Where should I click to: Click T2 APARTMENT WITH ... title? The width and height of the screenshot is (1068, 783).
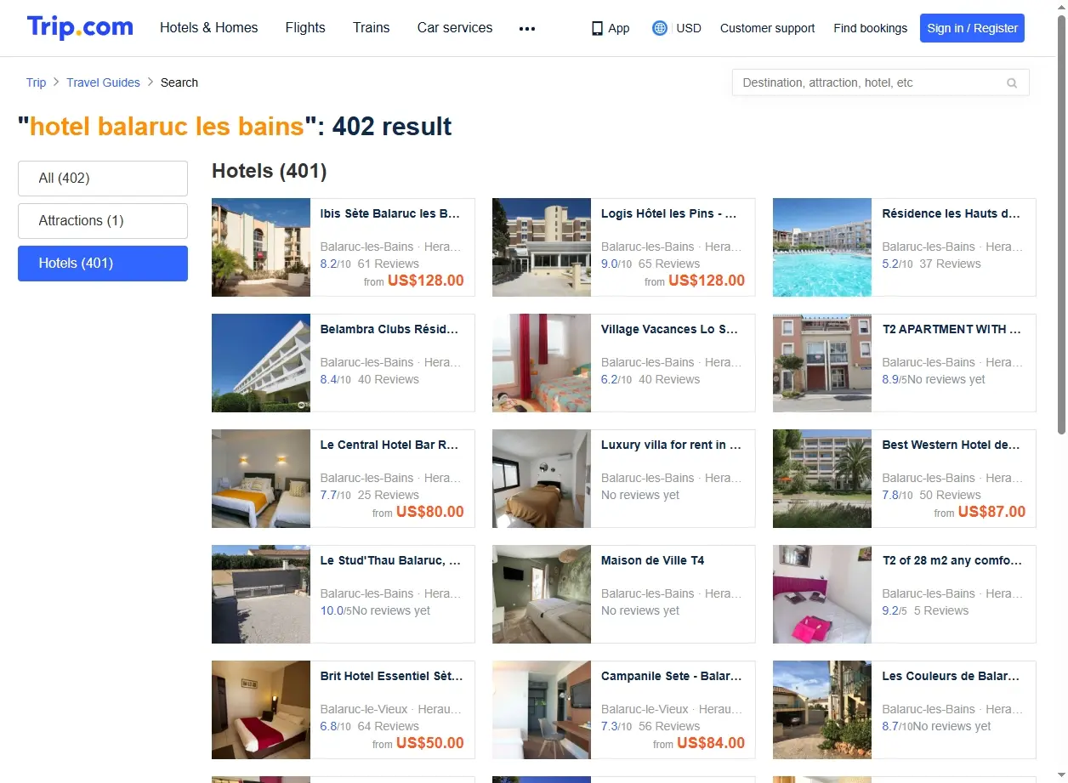(x=952, y=329)
